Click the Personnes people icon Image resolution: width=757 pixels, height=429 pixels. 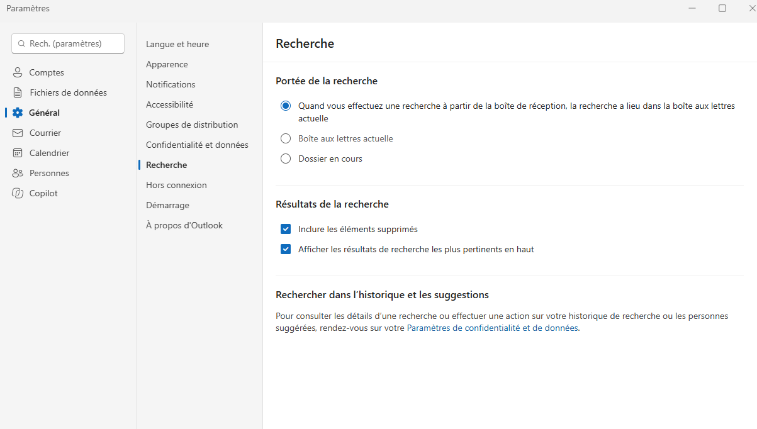tap(18, 173)
